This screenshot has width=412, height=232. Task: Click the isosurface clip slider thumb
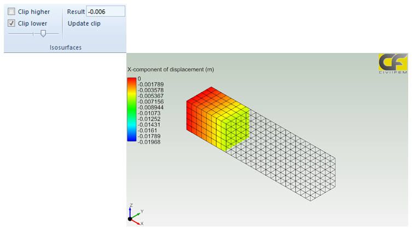click(x=43, y=34)
